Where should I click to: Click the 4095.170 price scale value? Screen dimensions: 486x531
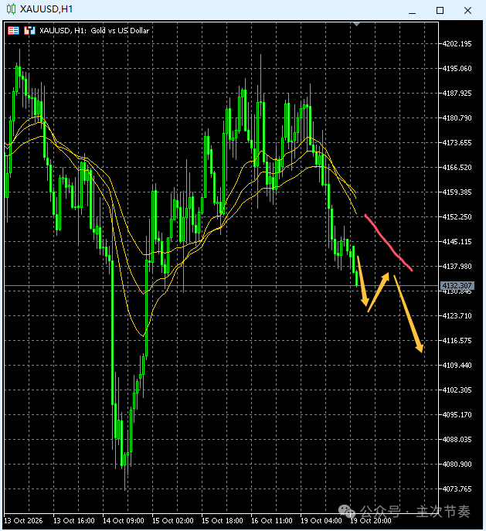coord(457,414)
